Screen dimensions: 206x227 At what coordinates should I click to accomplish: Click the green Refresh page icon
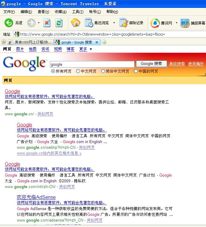tap(59, 23)
